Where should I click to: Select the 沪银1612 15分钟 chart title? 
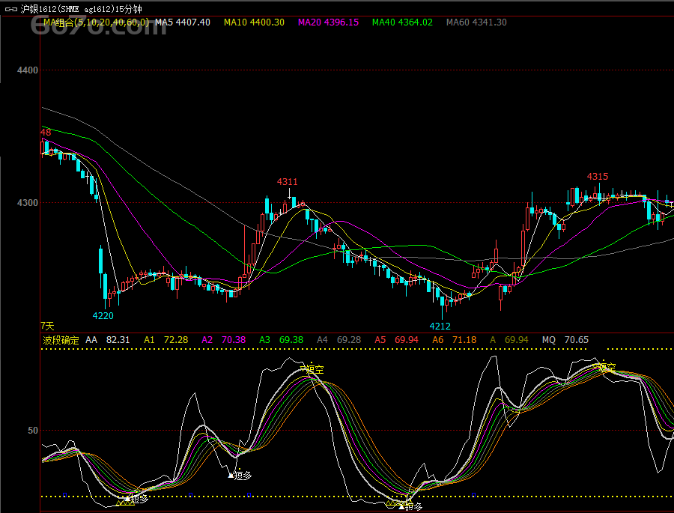81,9
